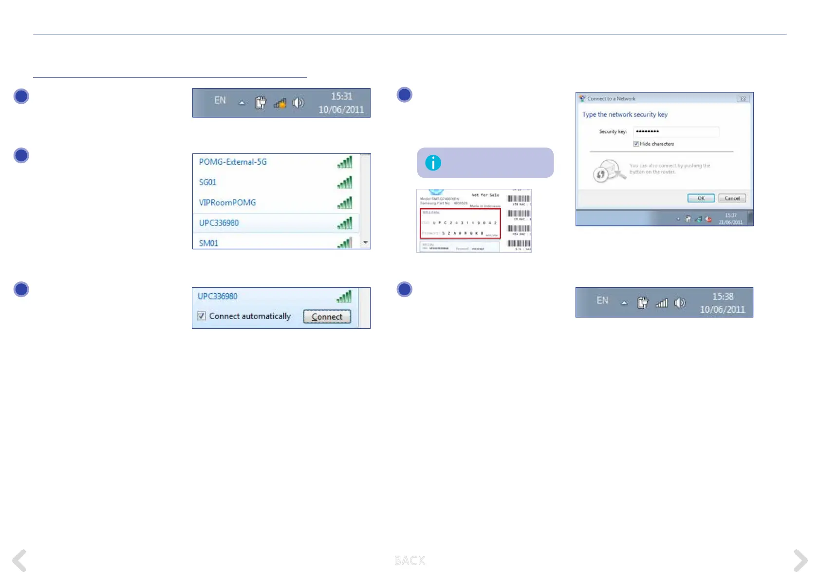Viewport: 820px width, 580px height.
Task: Click the signal bars beside SM01
Action: 344,243
